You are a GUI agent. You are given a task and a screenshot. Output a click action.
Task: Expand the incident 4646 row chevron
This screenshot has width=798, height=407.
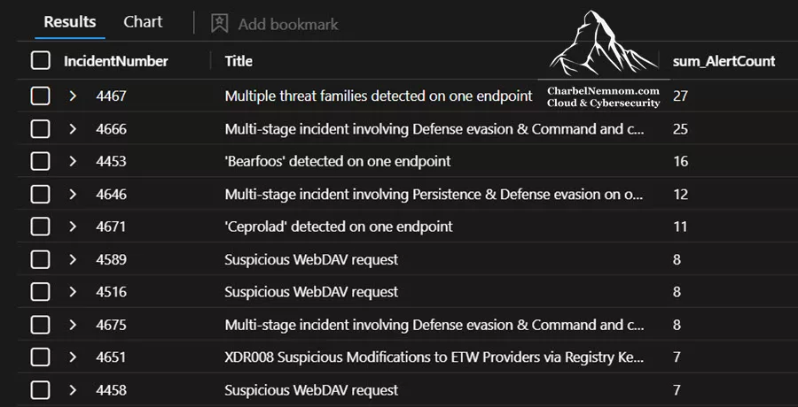point(73,194)
